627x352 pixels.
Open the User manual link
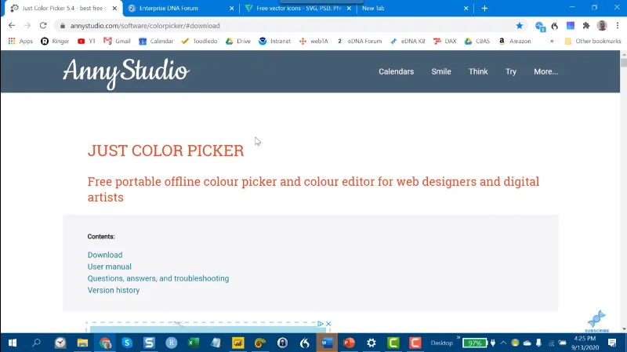pos(110,267)
